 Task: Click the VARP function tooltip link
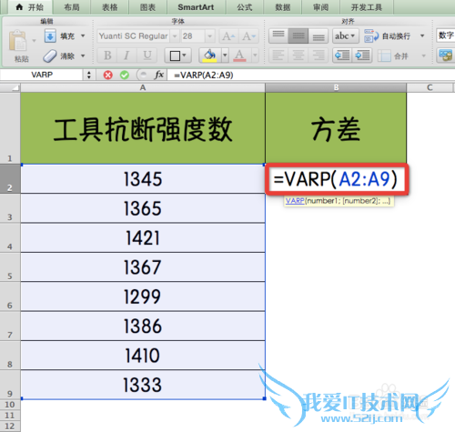295,201
